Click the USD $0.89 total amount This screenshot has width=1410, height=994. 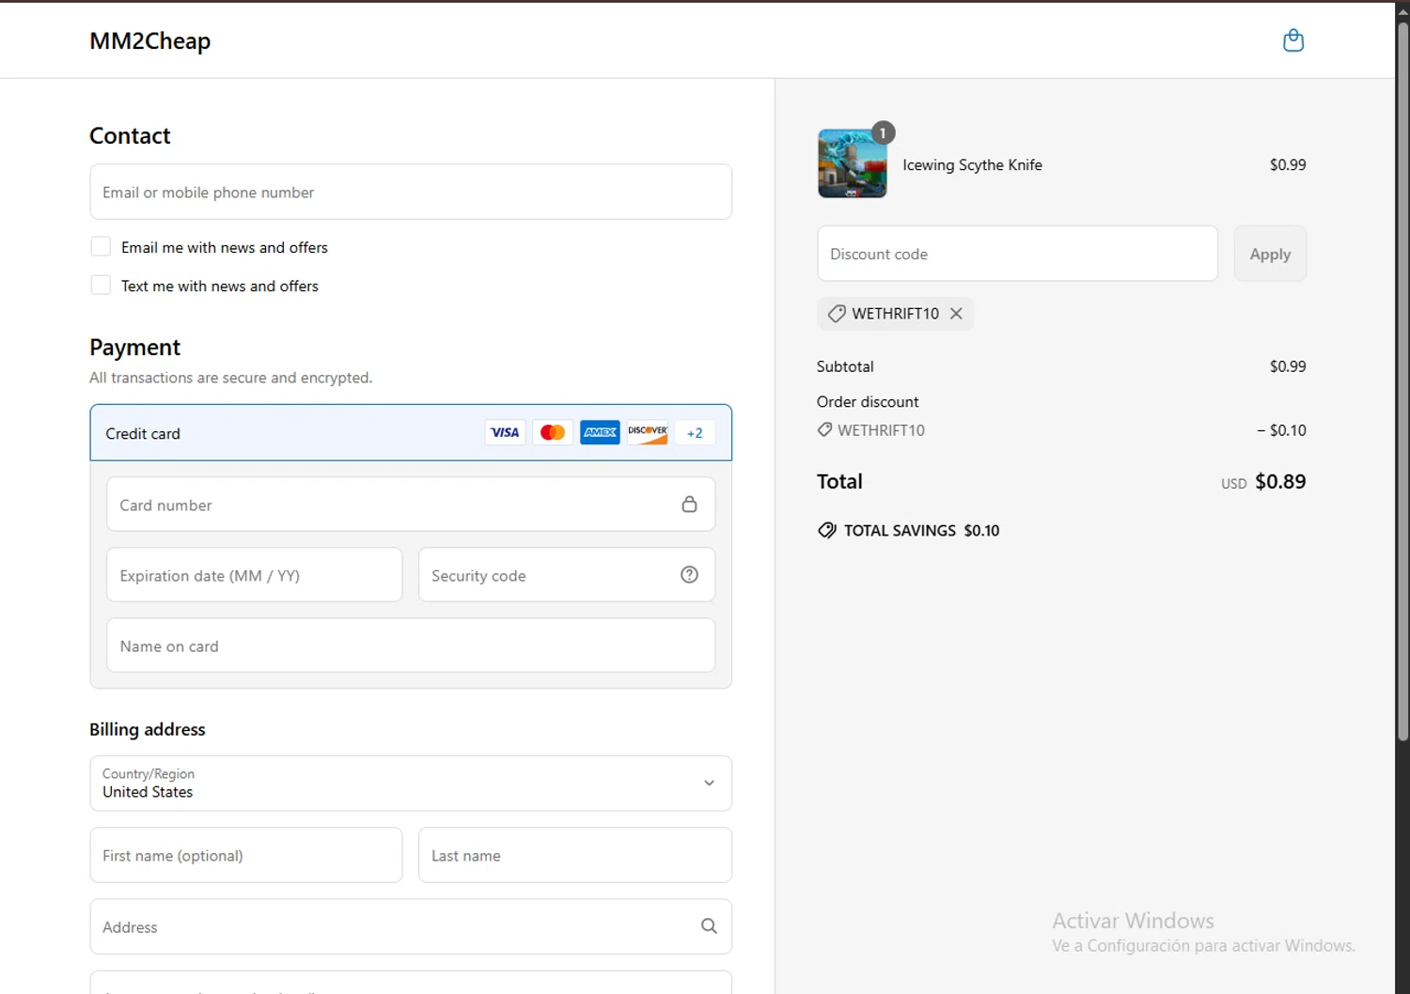tap(1263, 482)
